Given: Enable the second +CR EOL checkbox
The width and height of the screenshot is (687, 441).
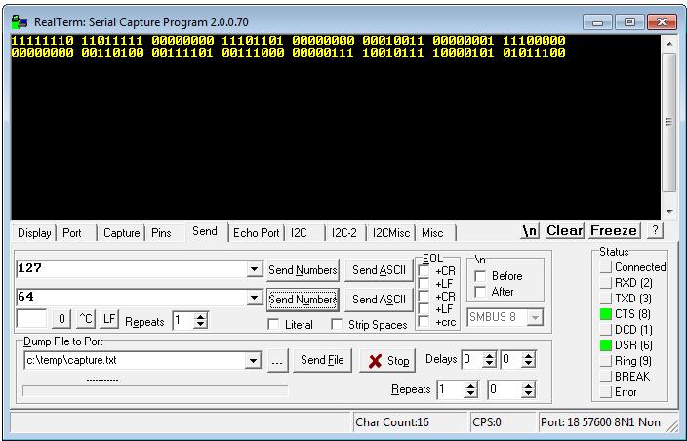Looking at the screenshot, I should 424,297.
